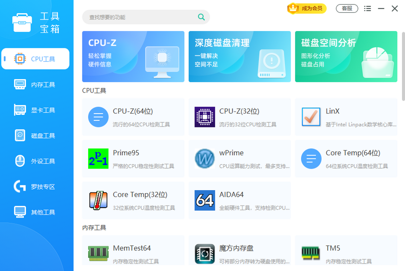Click the wPrime W icon
This screenshot has width=405, height=271.
click(205, 159)
